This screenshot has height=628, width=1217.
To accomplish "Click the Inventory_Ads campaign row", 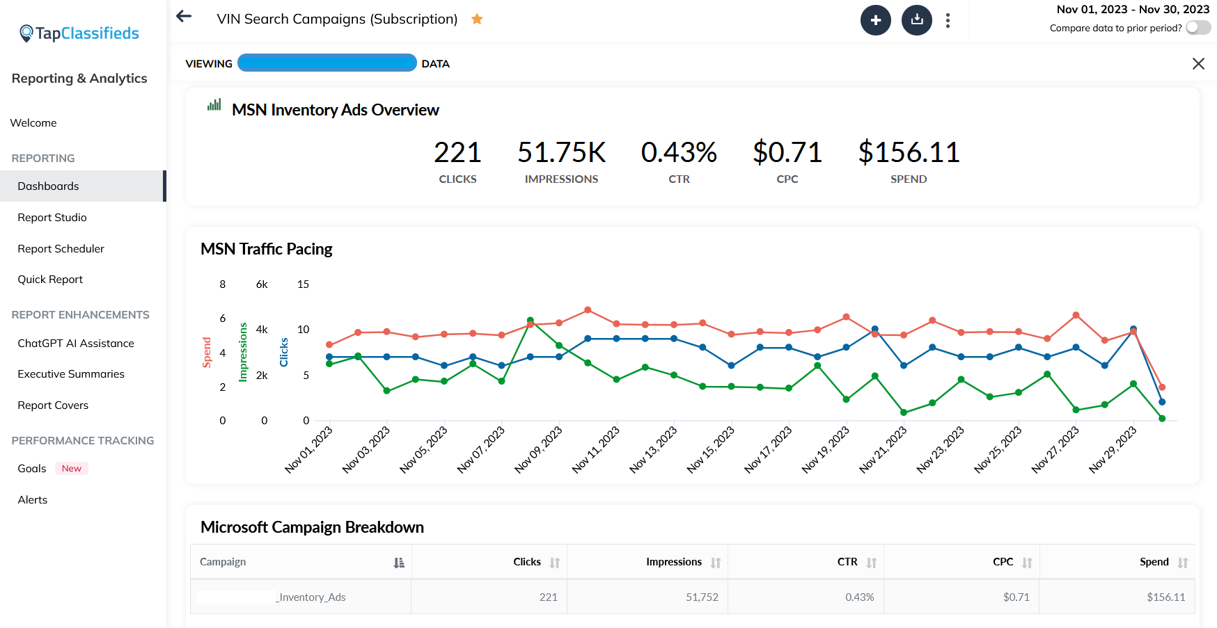I will coord(311,597).
